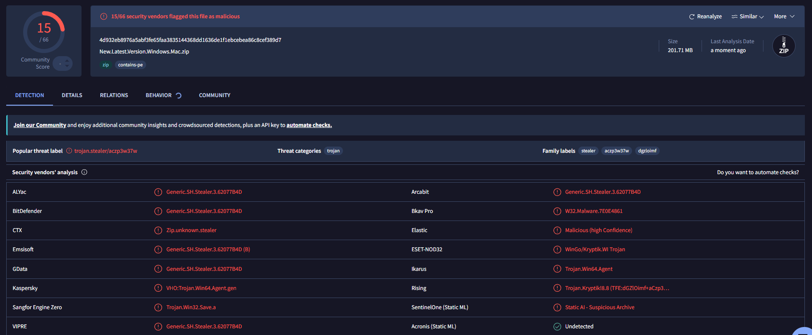
Task: Click the alert icon in the GData row
Action: [158, 269]
